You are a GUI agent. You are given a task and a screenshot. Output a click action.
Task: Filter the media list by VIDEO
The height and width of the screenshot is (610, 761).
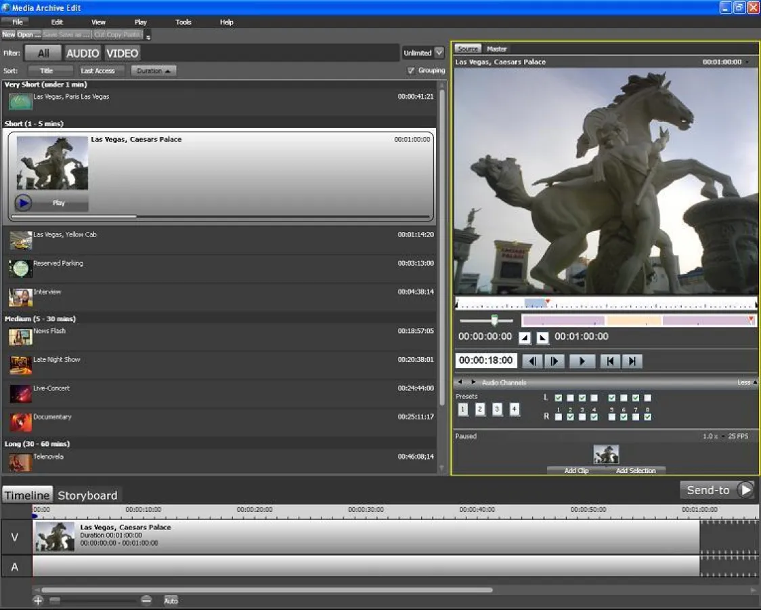(x=123, y=52)
